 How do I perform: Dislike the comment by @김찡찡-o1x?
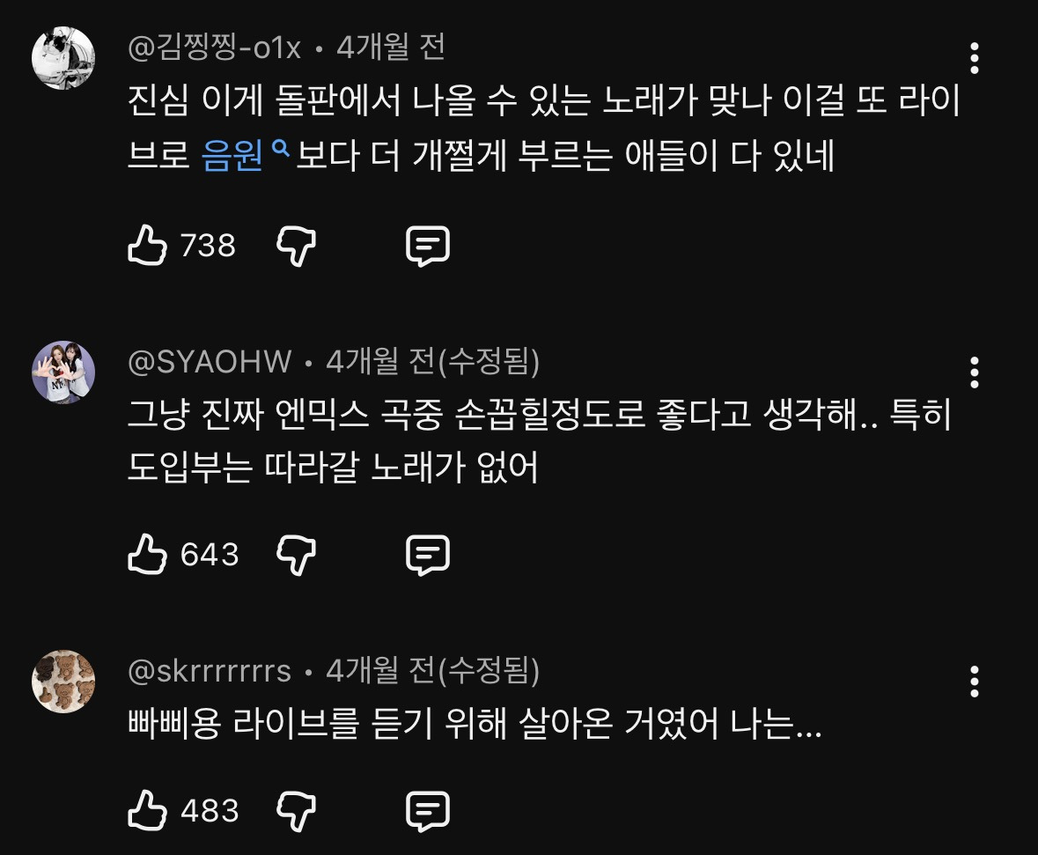pos(297,246)
